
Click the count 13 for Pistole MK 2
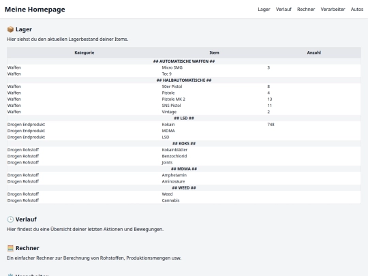coord(270,99)
